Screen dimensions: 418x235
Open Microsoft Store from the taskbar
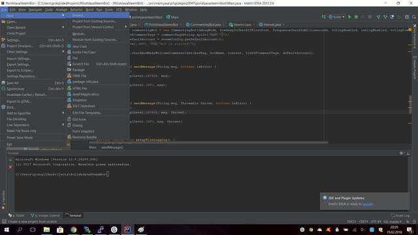pyautogui.click(x=60, y=230)
